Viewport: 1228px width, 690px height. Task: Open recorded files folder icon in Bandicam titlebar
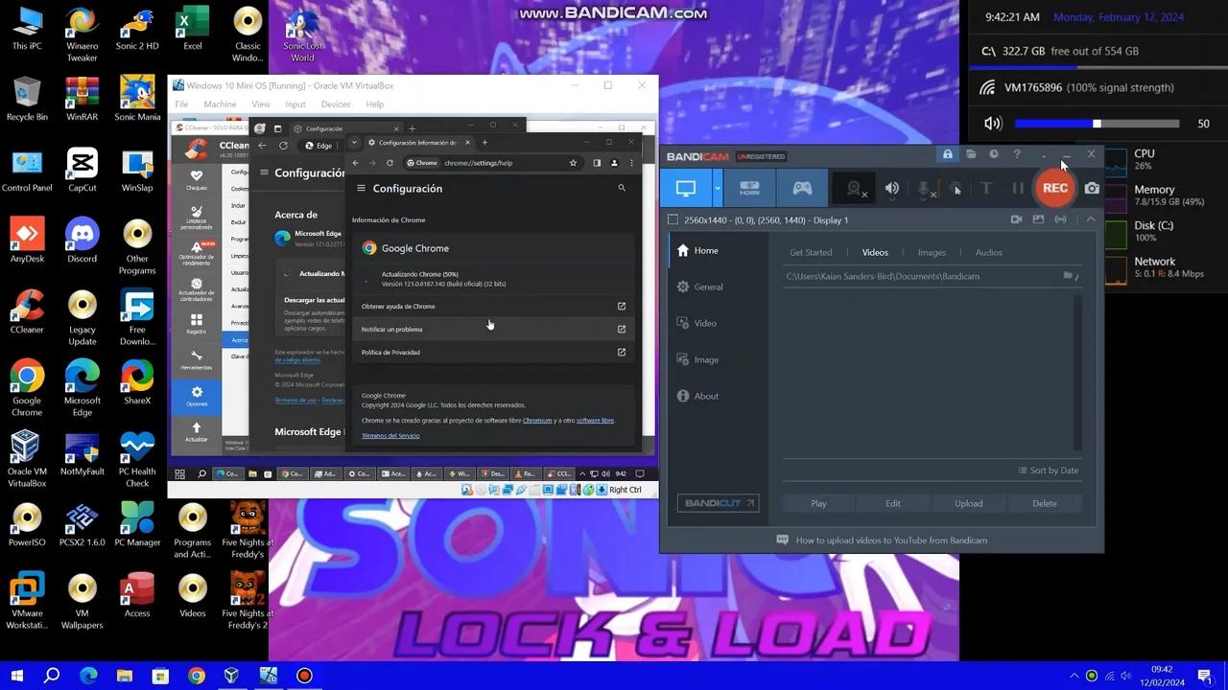pyautogui.click(x=971, y=154)
